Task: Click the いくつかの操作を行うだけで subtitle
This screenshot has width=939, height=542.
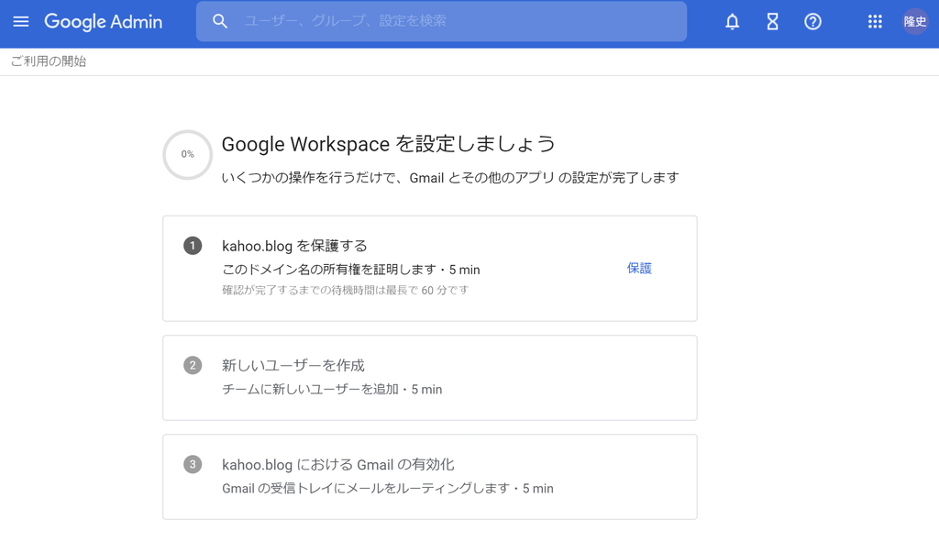Action: click(450, 178)
